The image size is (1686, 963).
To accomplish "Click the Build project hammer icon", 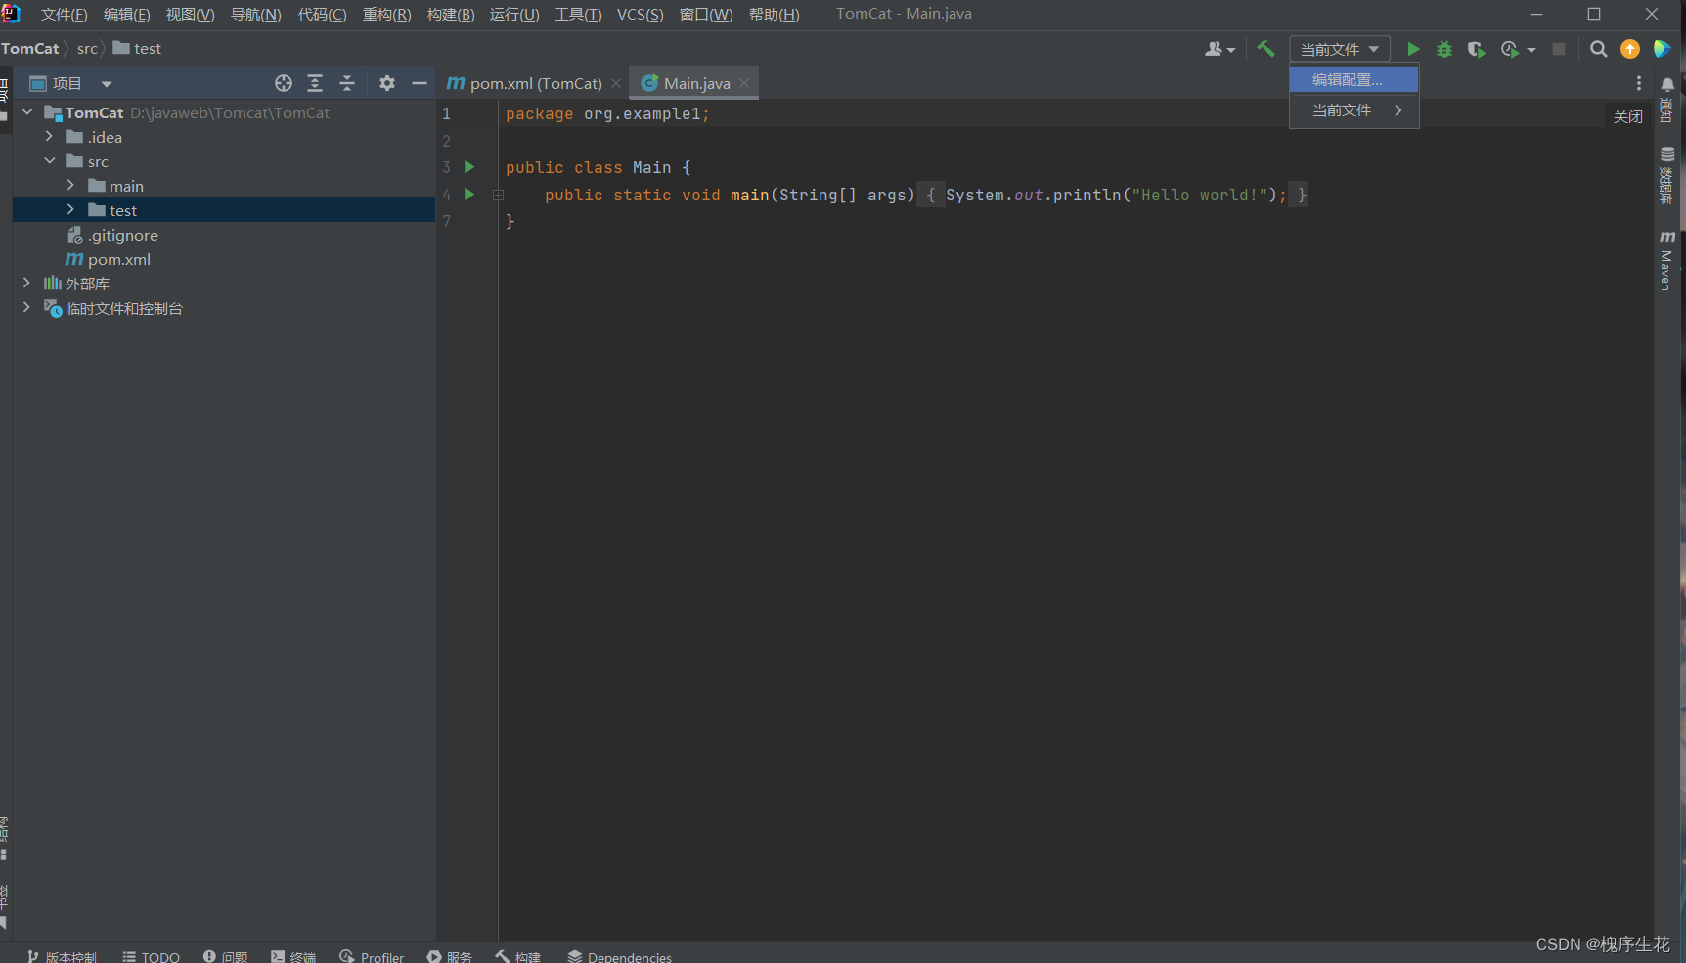I will (x=1265, y=48).
